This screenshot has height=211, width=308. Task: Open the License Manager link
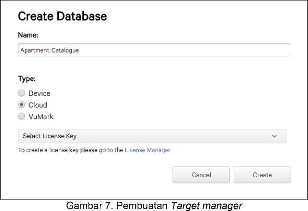tap(147, 150)
